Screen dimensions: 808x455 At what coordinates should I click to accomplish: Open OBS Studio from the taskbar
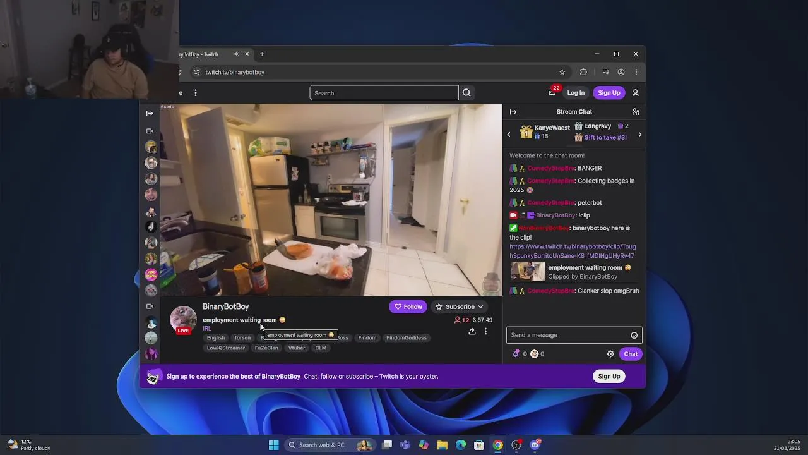[x=516, y=445]
